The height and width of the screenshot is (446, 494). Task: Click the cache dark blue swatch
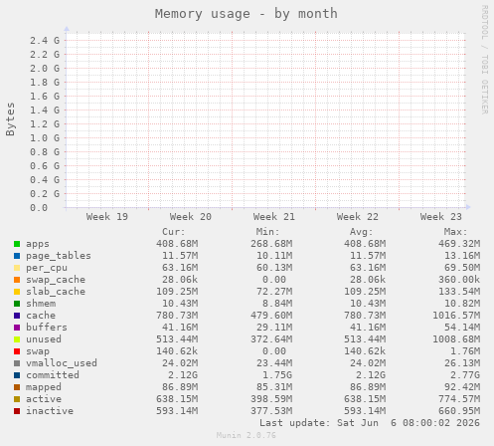click(17, 316)
